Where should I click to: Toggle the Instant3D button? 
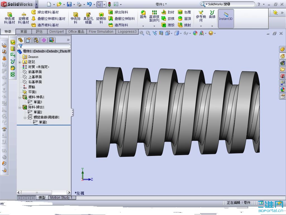click(x=226, y=18)
